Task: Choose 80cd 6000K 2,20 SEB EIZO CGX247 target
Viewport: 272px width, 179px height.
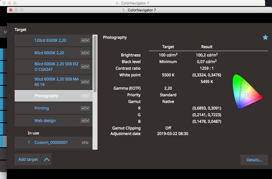Action: click(x=53, y=67)
